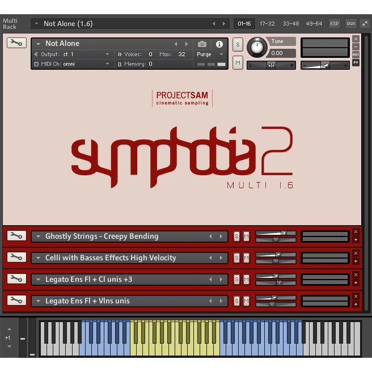Shift keyboard octave down with the arrow

[x=9, y=346]
